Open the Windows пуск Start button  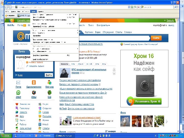6,136
